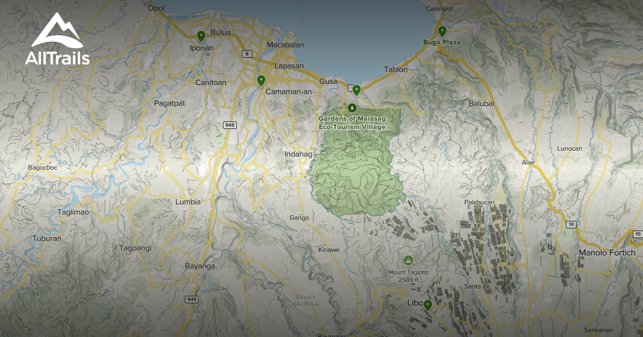Select the Opol place label
This screenshot has height=337, width=643.
click(x=155, y=7)
